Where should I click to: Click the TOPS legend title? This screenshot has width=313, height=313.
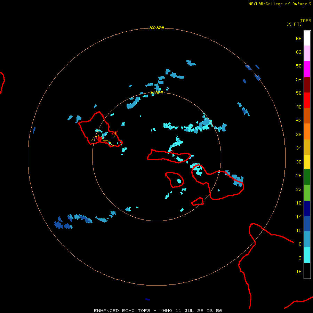pos(306,21)
